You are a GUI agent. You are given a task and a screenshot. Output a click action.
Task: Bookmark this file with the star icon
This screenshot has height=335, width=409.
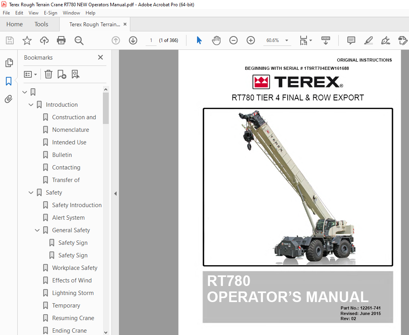point(27,40)
